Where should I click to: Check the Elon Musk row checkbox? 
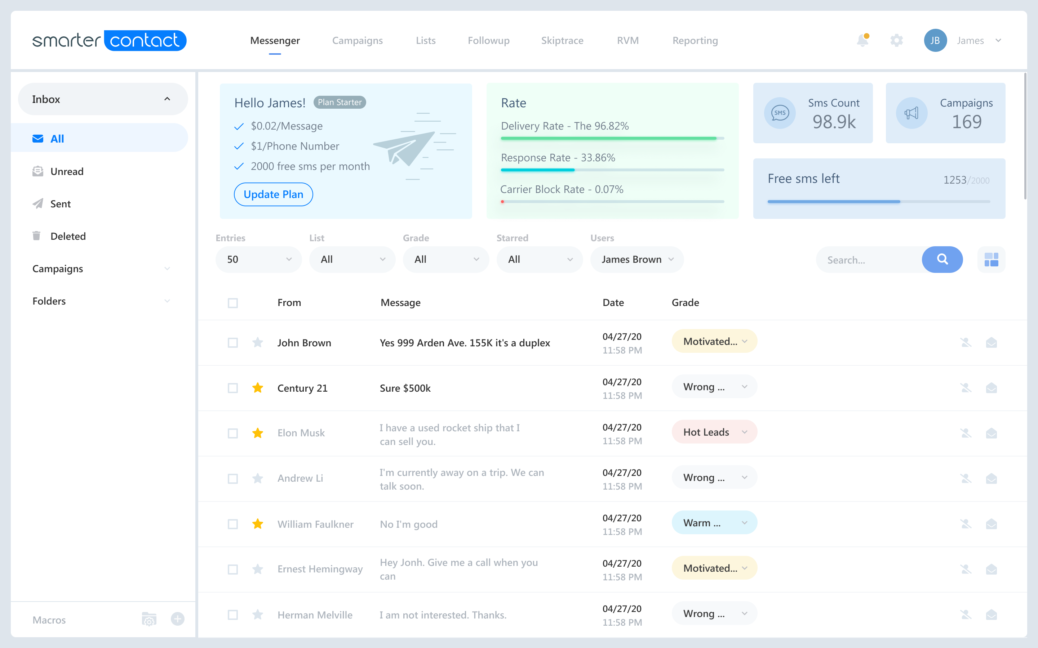coord(232,433)
